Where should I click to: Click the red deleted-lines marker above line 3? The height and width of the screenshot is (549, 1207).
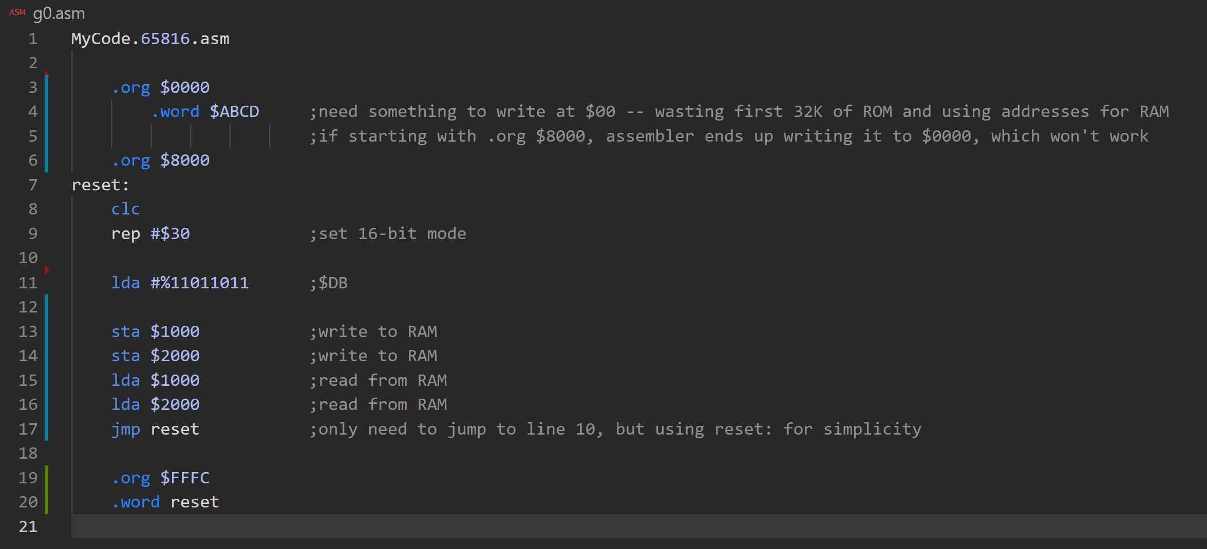[47, 73]
